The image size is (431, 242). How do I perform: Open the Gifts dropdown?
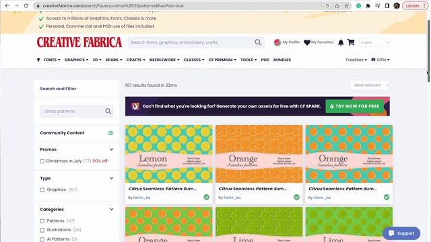click(380, 60)
